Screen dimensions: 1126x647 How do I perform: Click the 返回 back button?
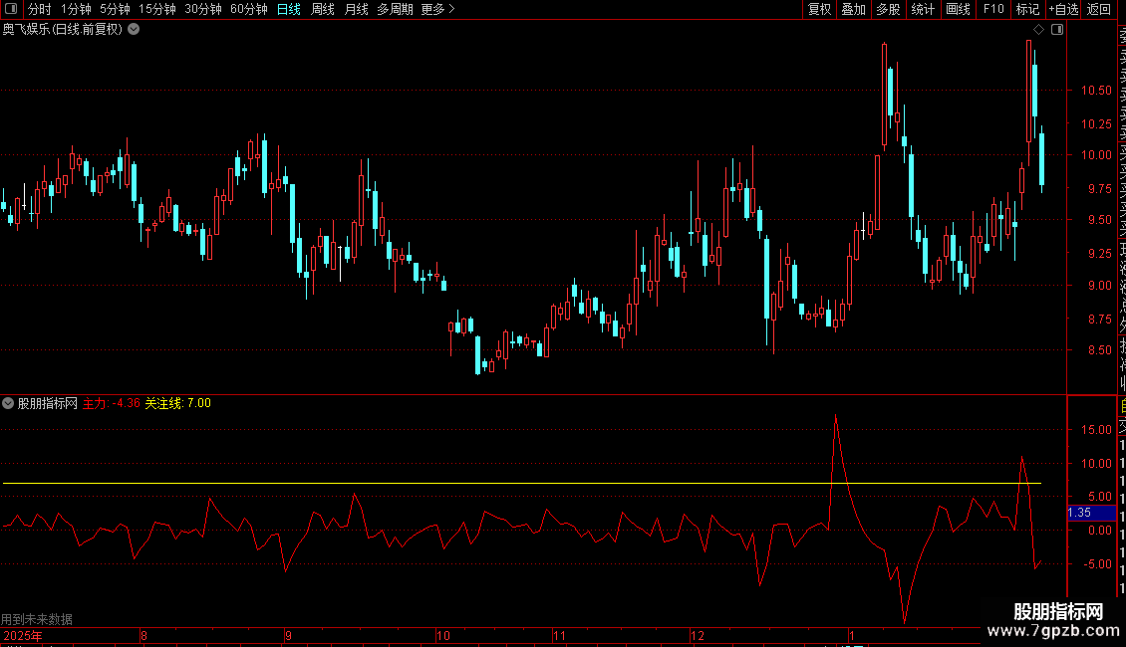tap(1099, 9)
